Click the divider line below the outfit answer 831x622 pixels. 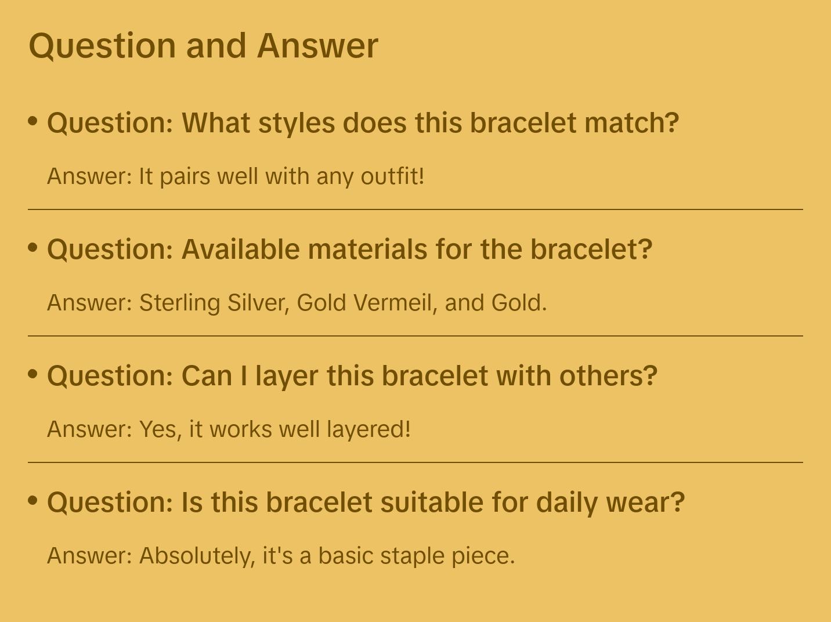(x=416, y=209)
